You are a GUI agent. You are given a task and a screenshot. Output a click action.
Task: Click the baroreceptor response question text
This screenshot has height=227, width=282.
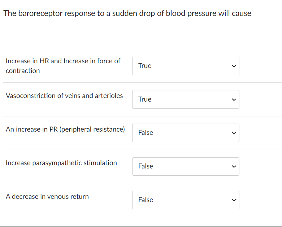[127, 13]
